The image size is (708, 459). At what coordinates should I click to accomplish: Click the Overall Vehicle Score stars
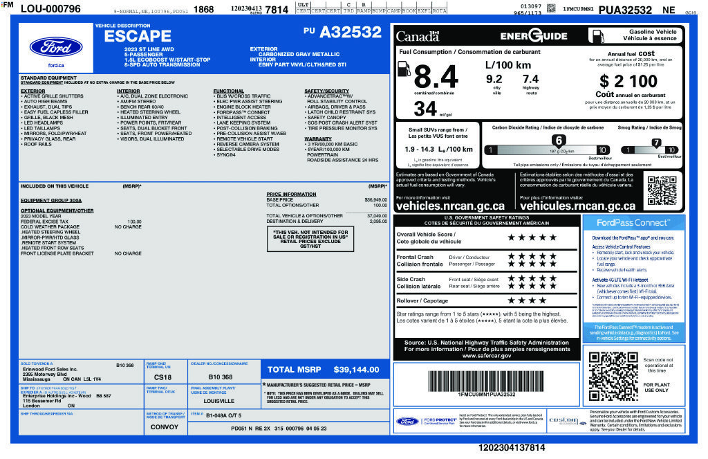point(532,237)
